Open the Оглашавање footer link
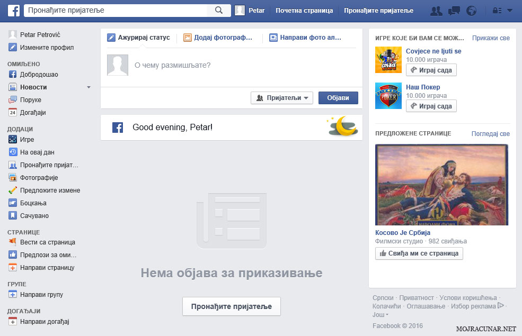 tap(426, 306)
